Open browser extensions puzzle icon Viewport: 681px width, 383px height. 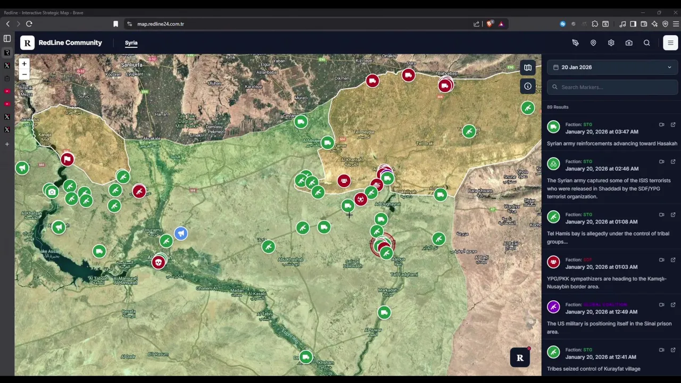click(x=595, y=24)
